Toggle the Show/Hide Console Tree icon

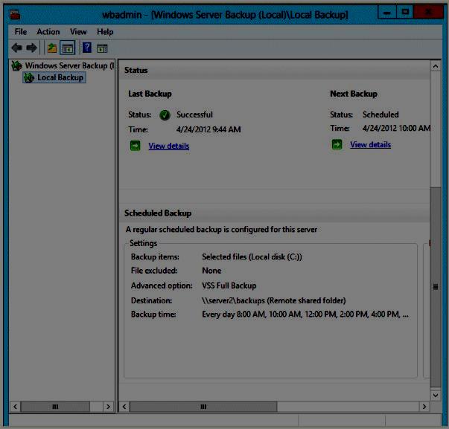[68, 48]
